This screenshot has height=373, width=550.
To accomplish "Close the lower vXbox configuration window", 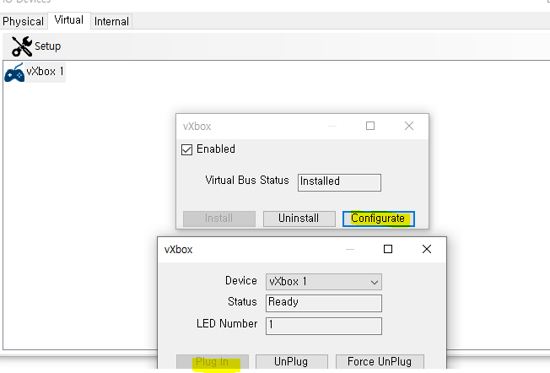I will (x=427, y=249).
